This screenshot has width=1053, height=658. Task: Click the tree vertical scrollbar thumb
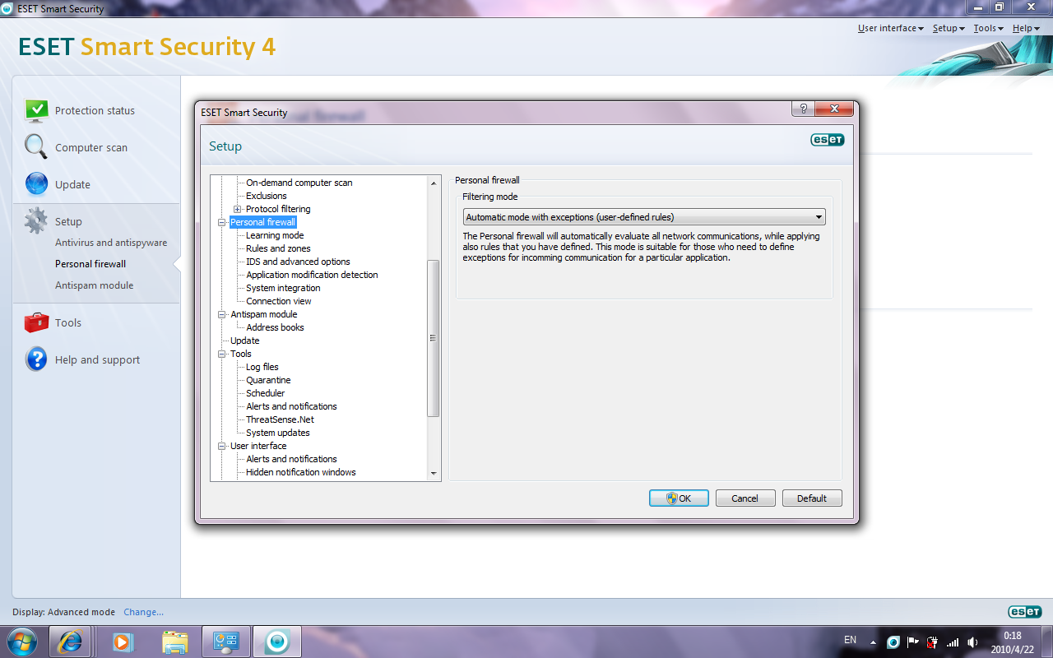[x=434, y=338]
